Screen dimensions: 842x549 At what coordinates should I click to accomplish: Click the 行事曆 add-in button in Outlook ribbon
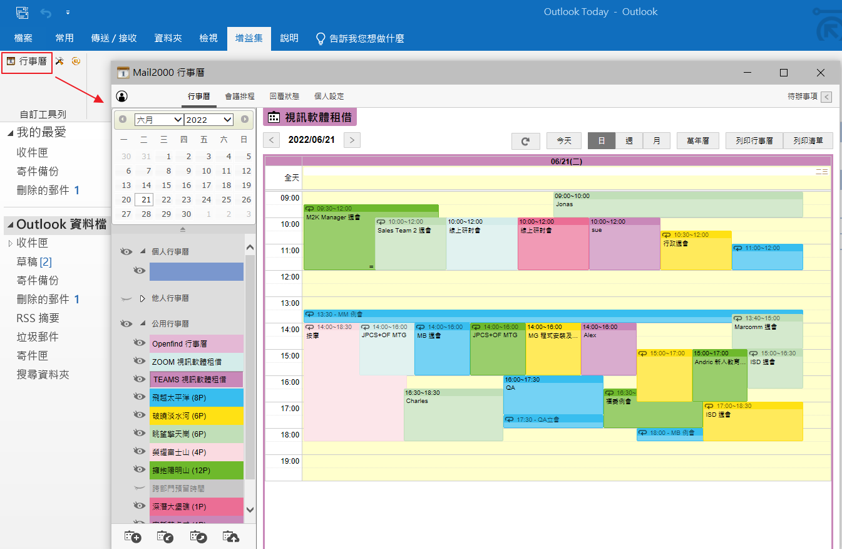(x=27, y=61)
